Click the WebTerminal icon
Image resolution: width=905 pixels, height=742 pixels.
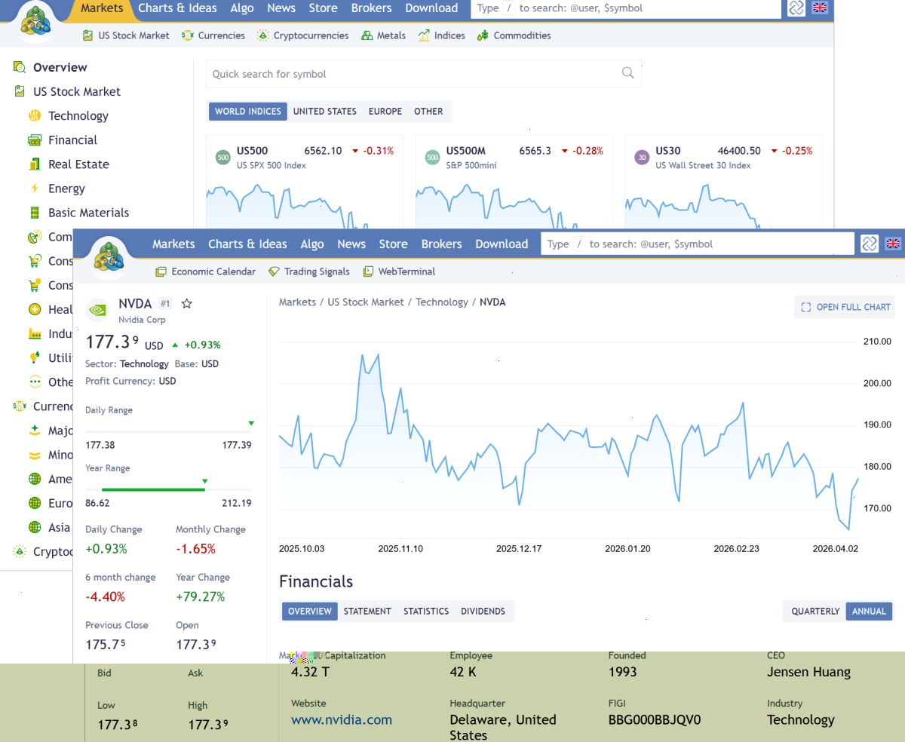coord(368,271)
